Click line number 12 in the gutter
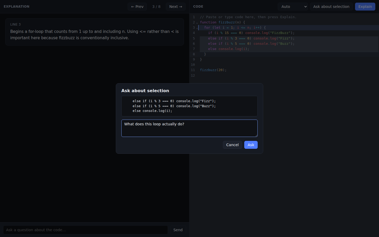 point(193,76)
